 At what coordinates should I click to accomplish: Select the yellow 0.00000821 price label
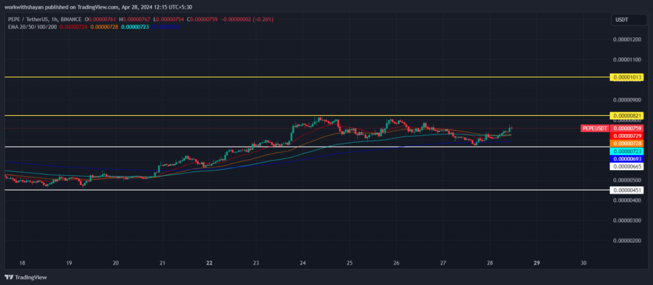point(627,115)
